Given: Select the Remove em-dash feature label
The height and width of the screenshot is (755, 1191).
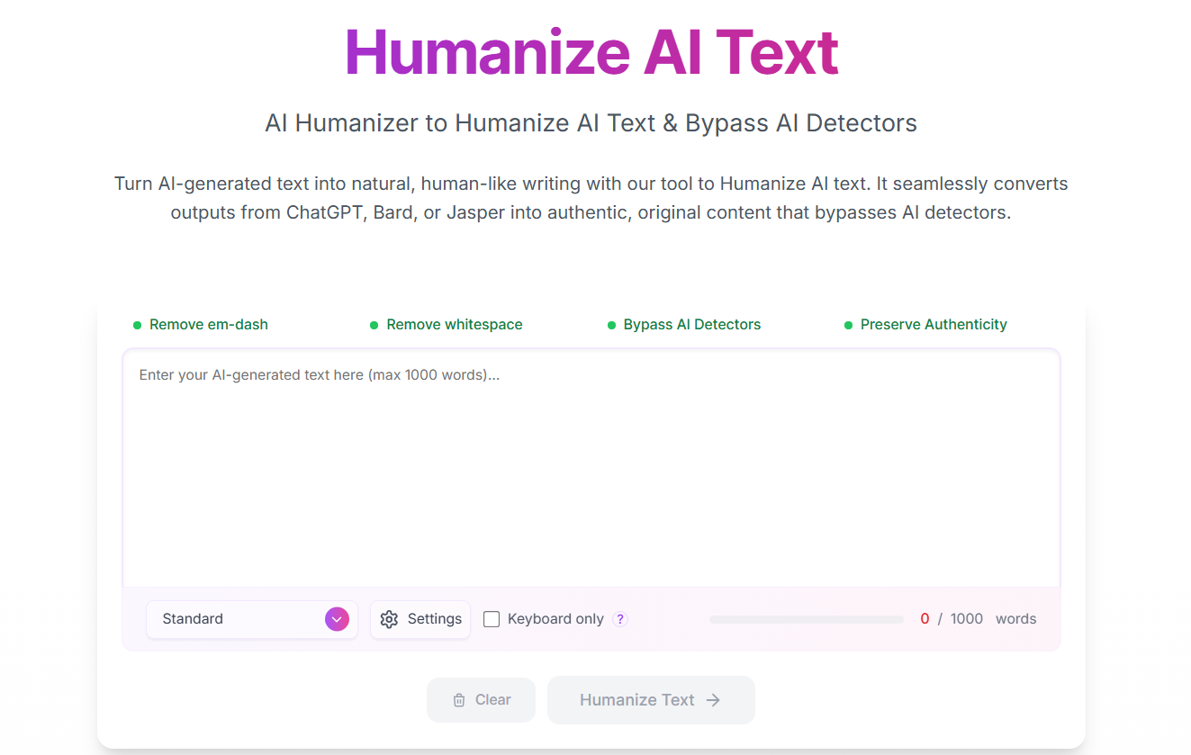Looking at the screenshot, I should click(x=209, y=325).
